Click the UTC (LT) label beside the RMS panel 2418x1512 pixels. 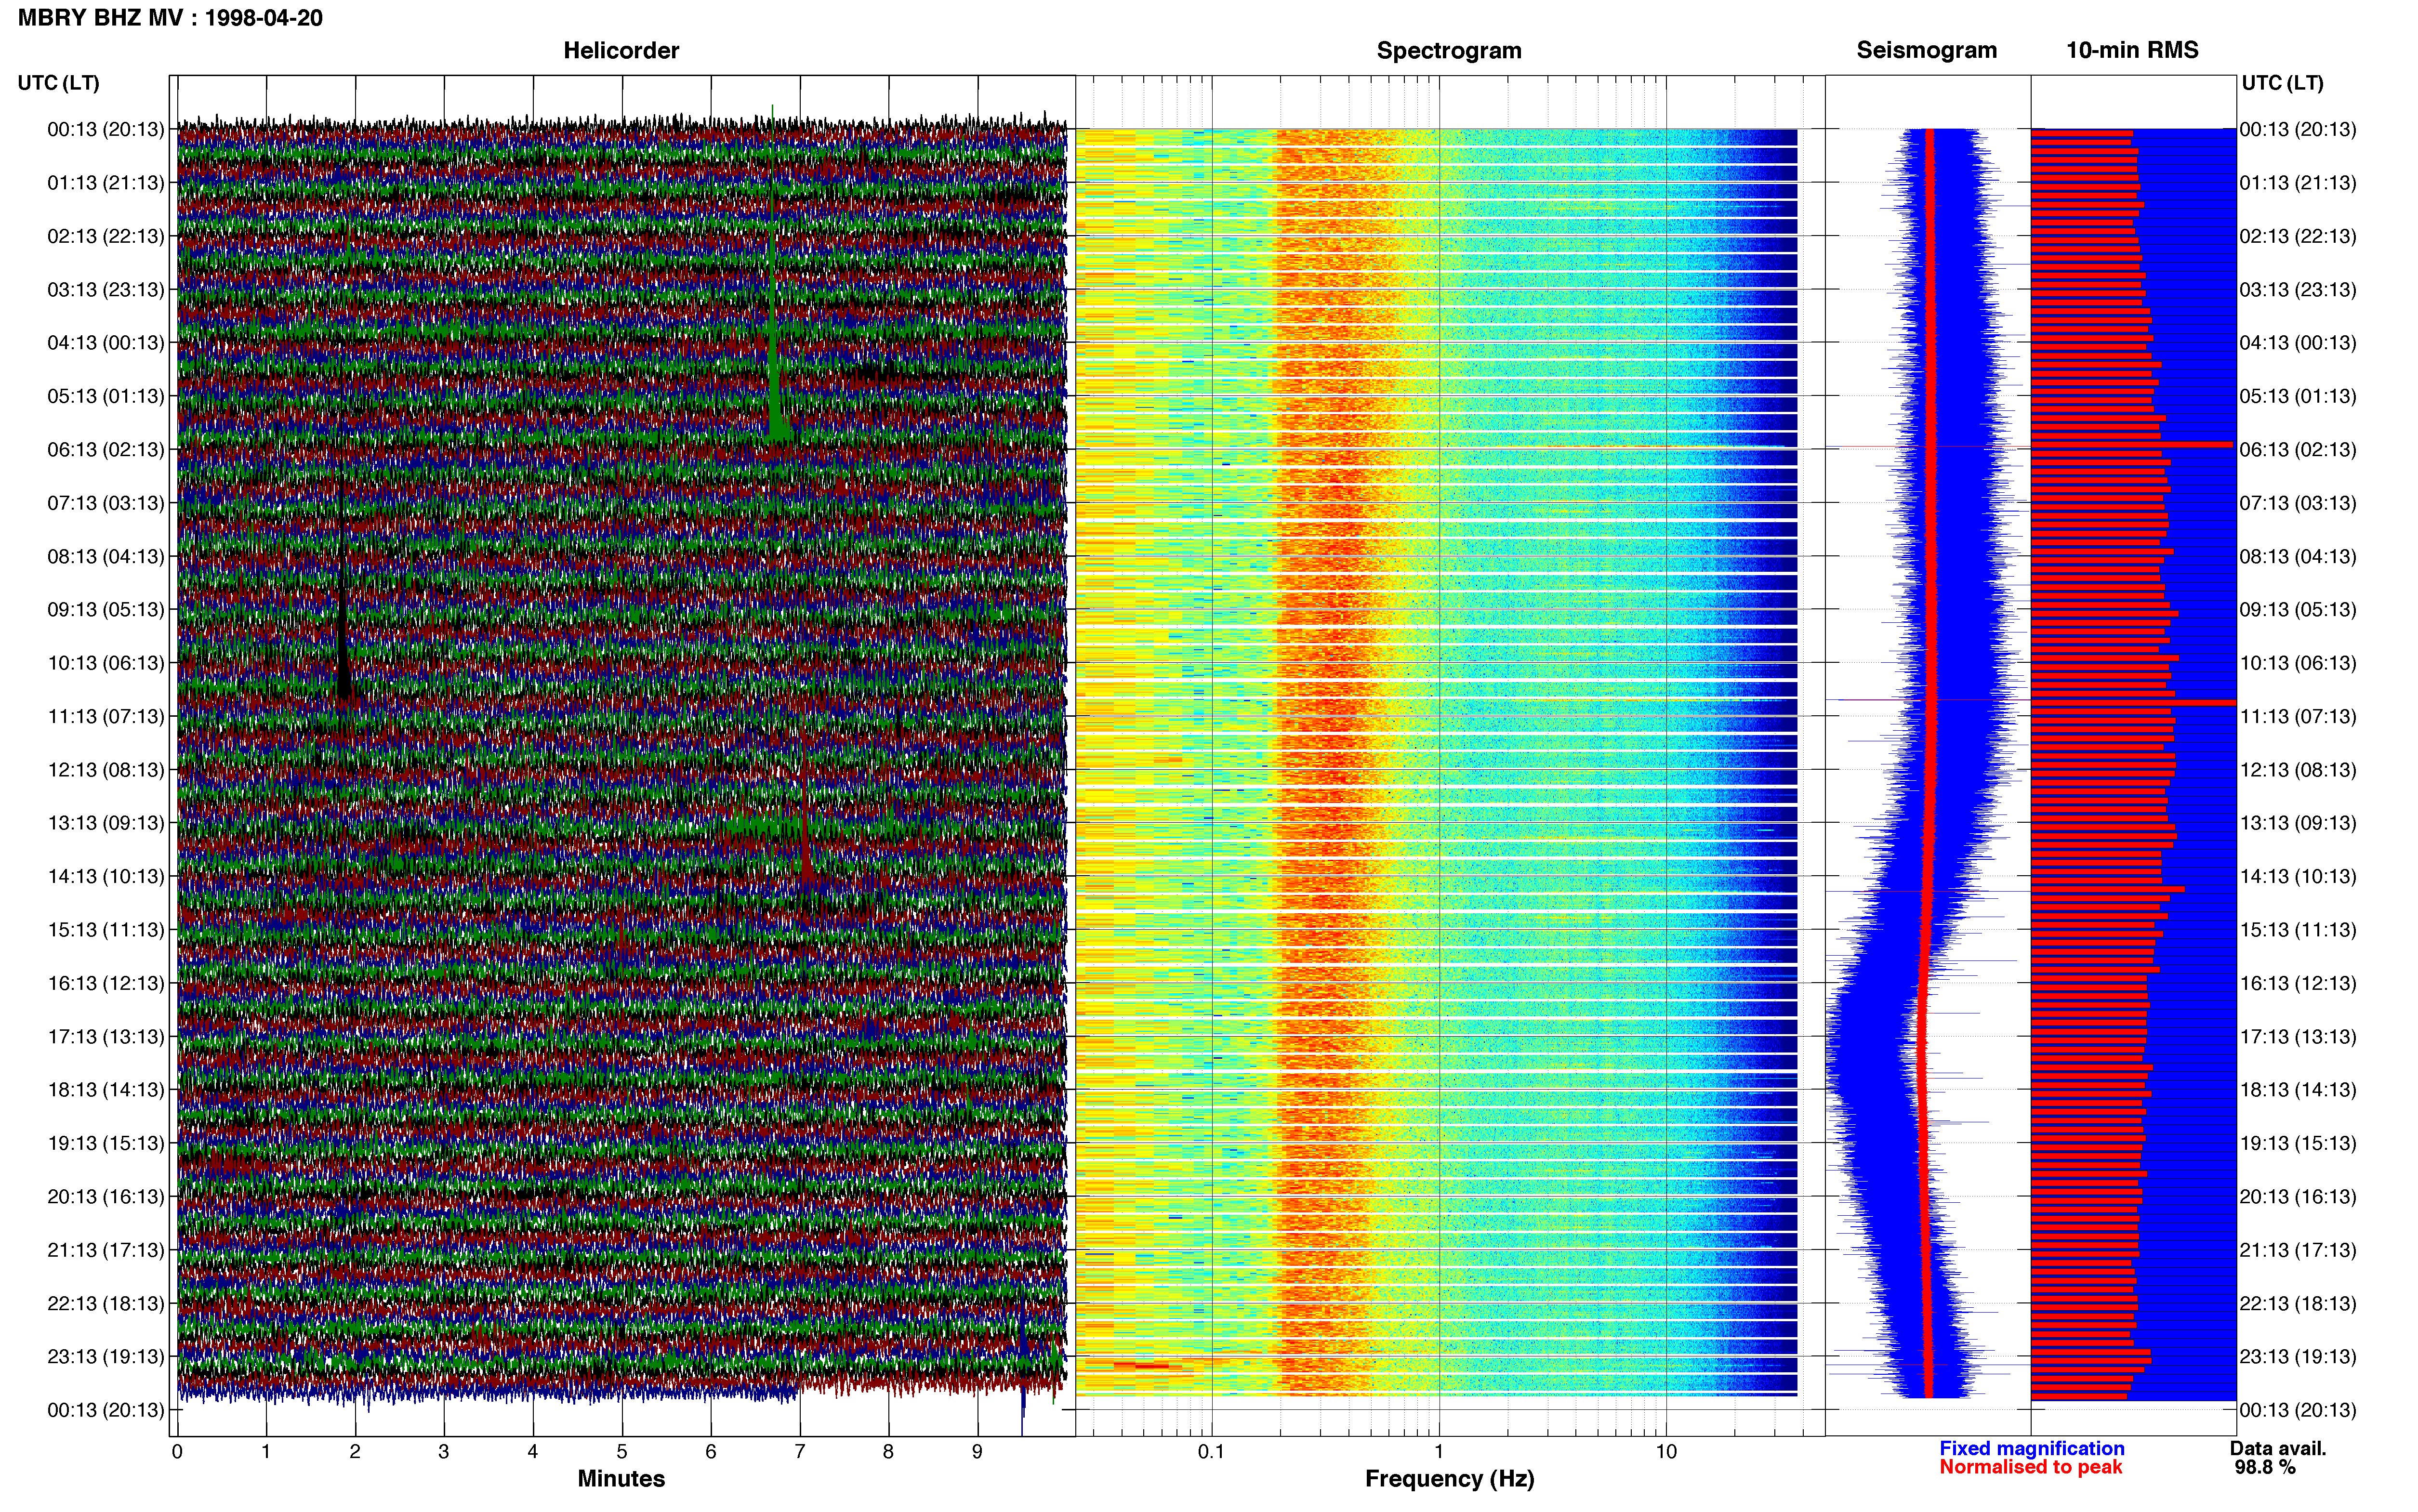2282,83
